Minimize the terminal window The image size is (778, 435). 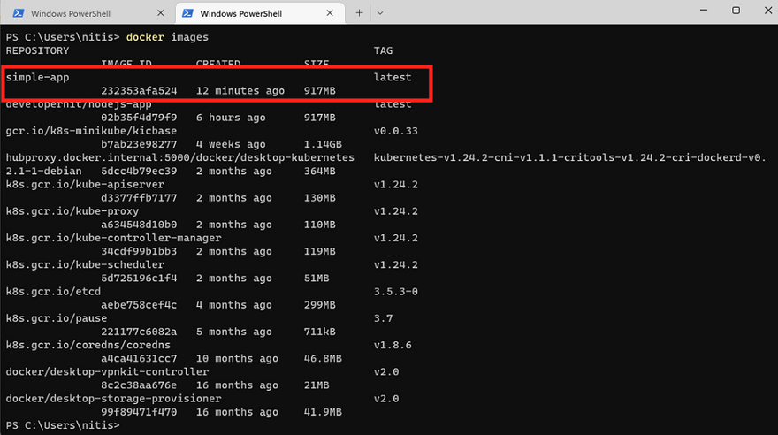[696, 11]
